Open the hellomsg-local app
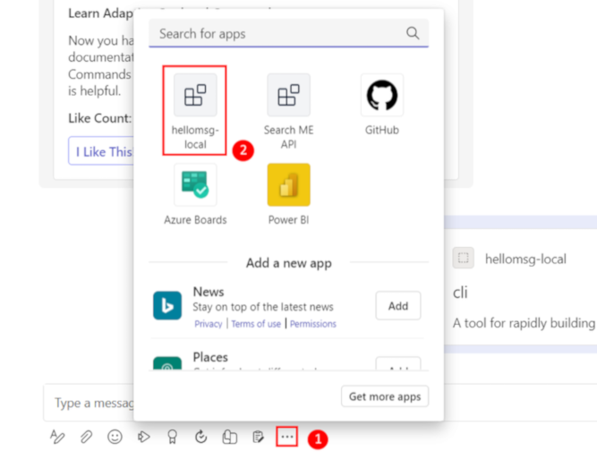Image resolution: width=597 pixels, height=459 pixels. 195,111
